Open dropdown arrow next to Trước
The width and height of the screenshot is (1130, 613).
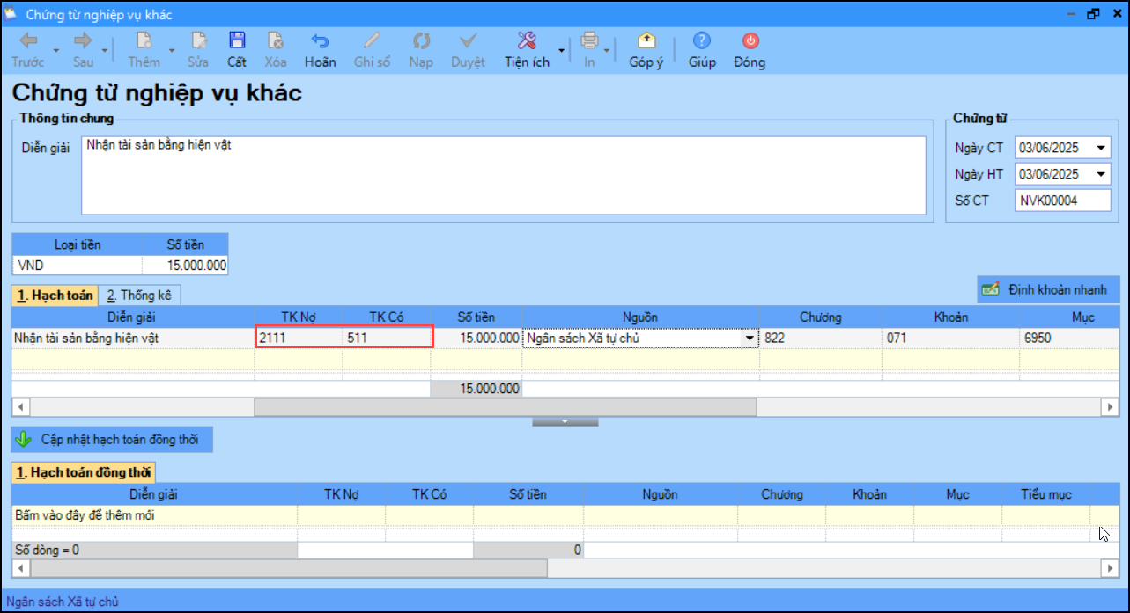[55, 51]
